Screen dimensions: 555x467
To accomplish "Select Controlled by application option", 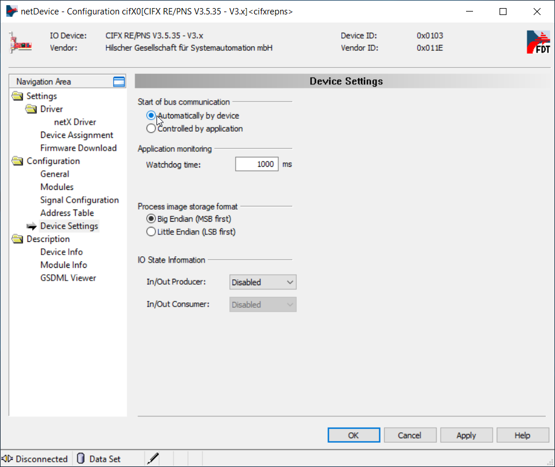I will pos(151,129).
